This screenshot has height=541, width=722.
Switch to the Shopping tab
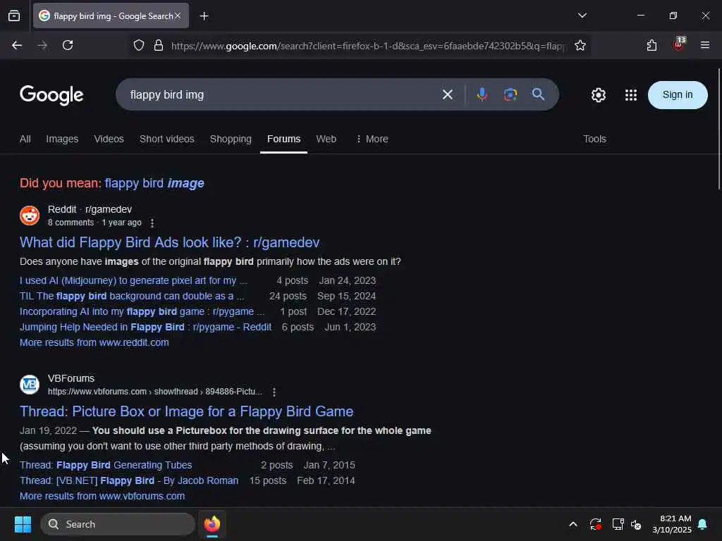[231, 139]
